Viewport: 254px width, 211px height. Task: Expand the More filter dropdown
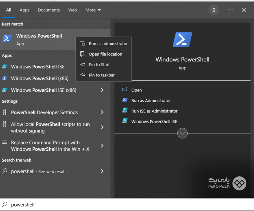coord(93,10)
